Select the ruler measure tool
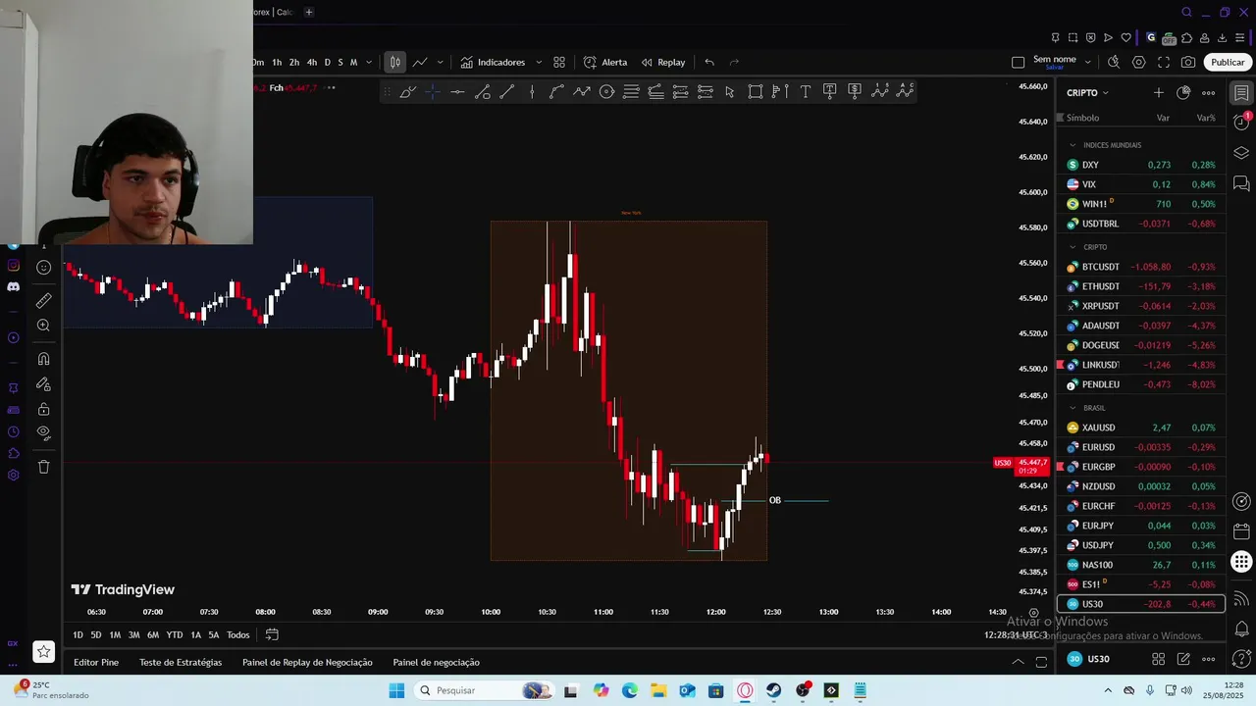Viewport: 1256px width, 706px height. pyautogui.click(x=43, y=301)
